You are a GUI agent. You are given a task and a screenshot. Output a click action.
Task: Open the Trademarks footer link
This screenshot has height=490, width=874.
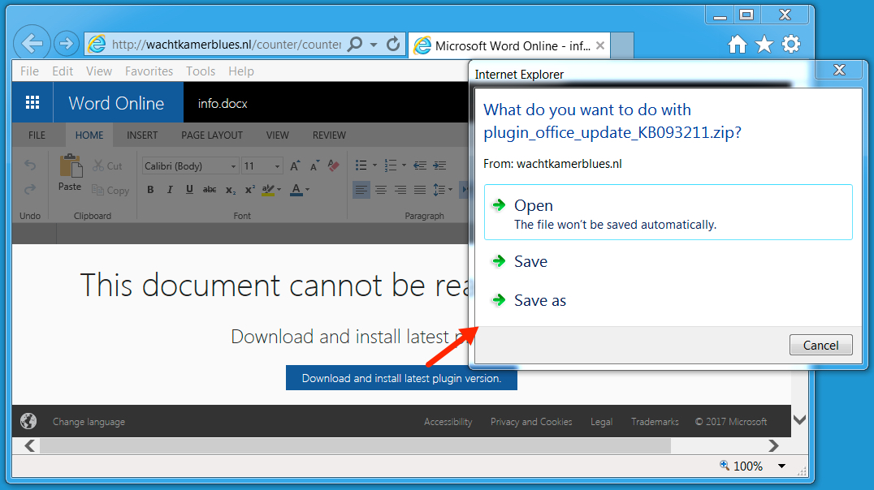pos(655,422)
